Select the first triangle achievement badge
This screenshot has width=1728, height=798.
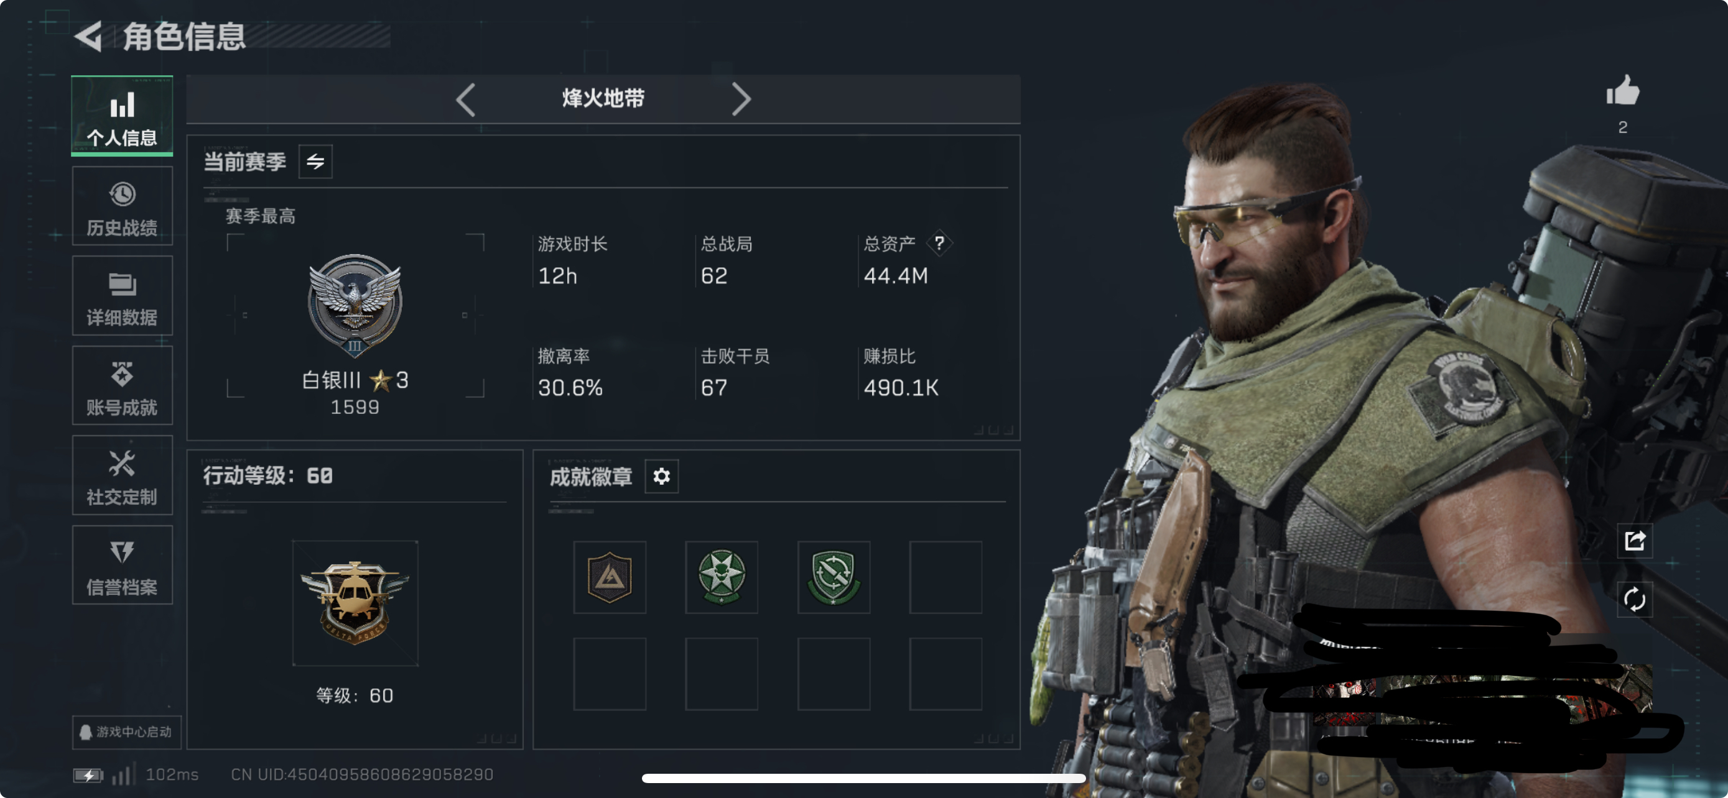[609, 577]
